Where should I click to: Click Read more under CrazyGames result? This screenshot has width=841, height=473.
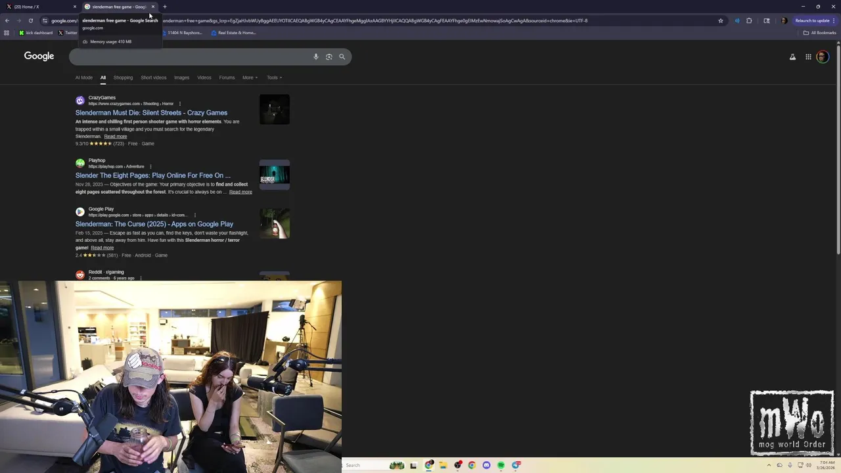(116, 137)
